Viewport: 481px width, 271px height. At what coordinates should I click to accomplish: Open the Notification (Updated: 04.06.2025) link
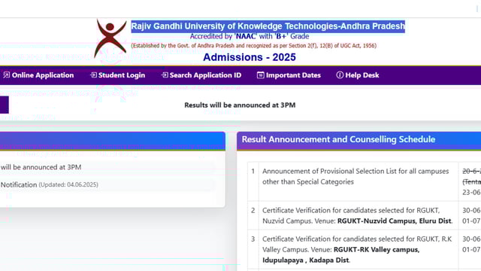pos(50,184)
